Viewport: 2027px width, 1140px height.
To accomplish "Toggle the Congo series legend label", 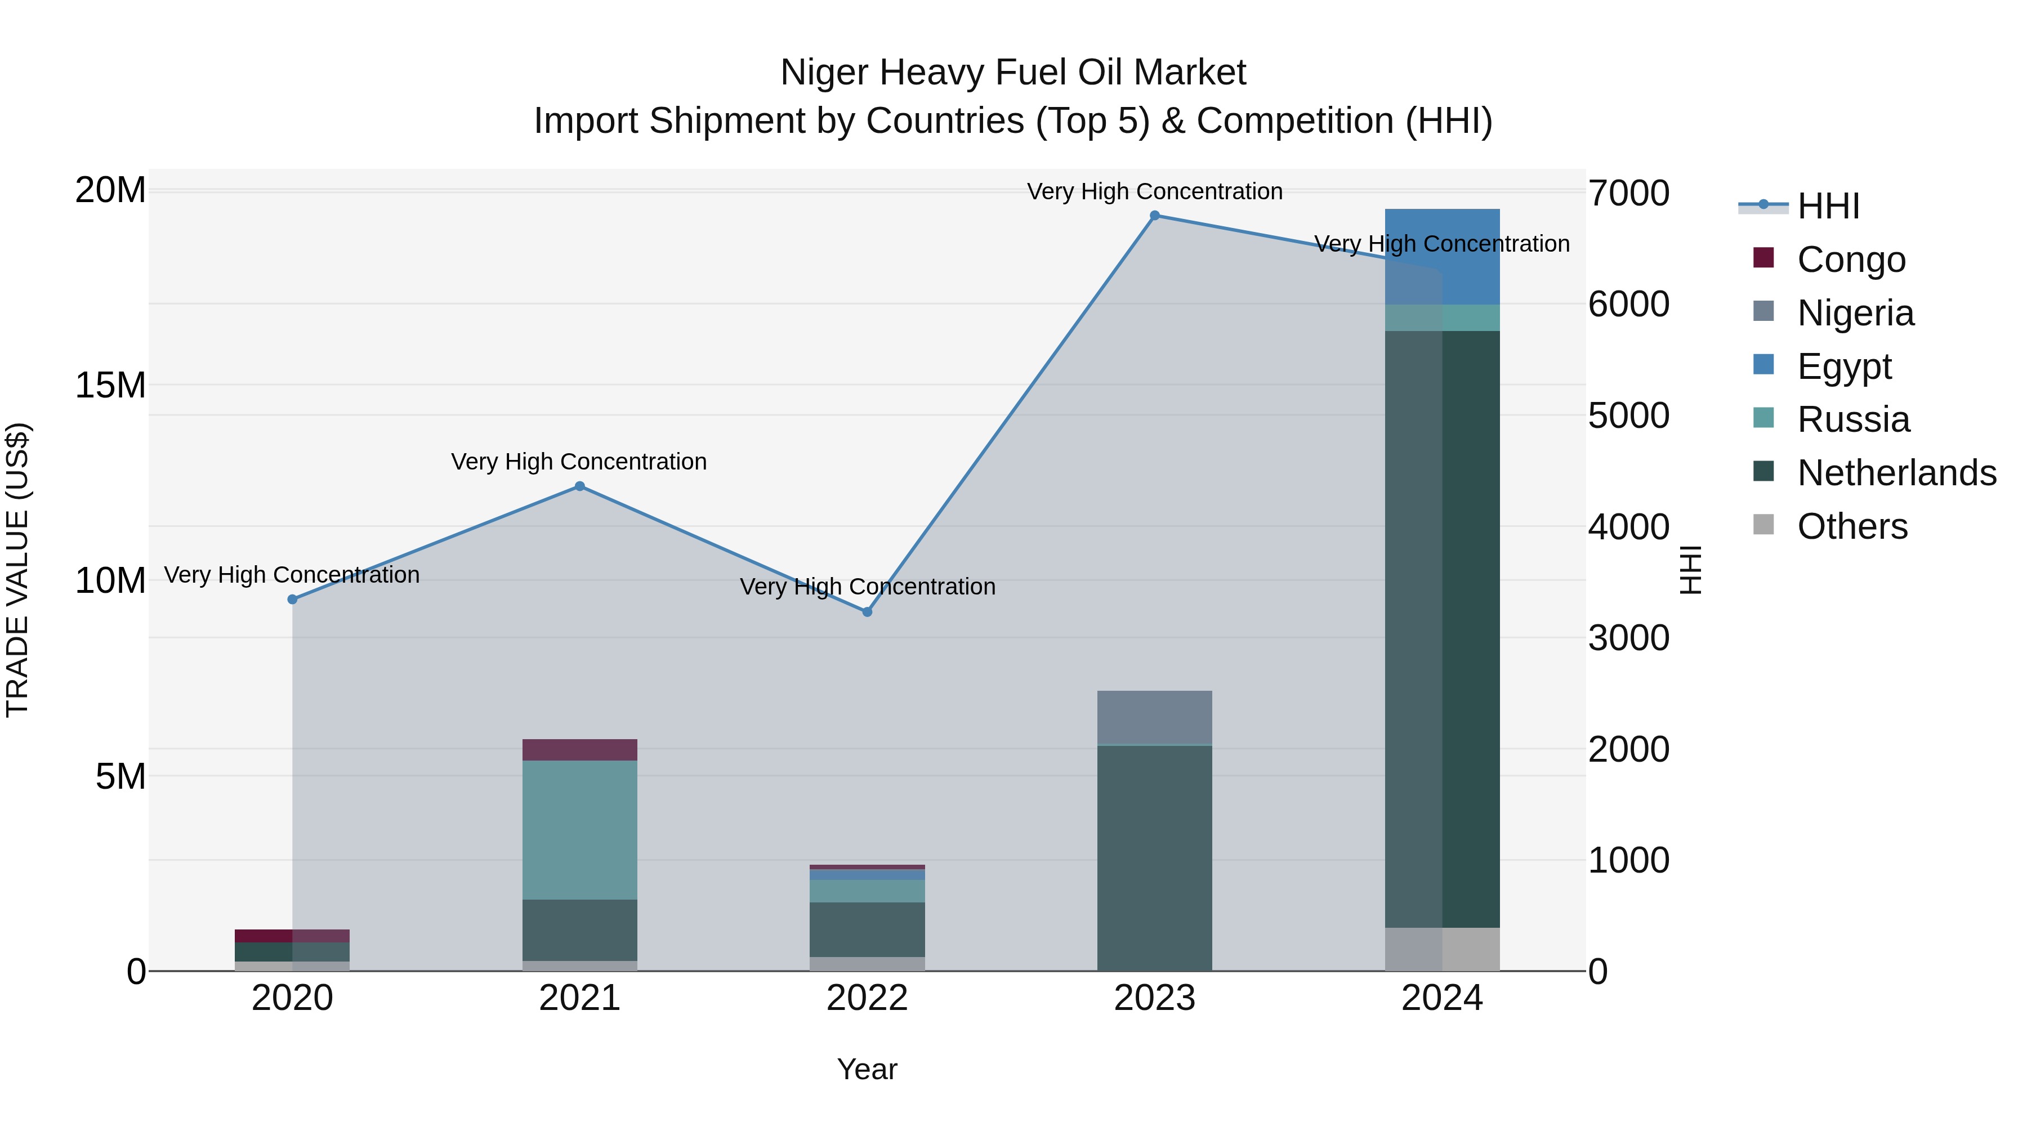I will 1851,259.
